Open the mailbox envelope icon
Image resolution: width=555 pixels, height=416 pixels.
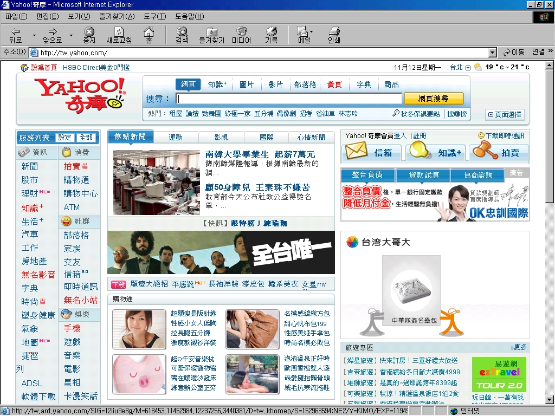click(x=356, y=151)
